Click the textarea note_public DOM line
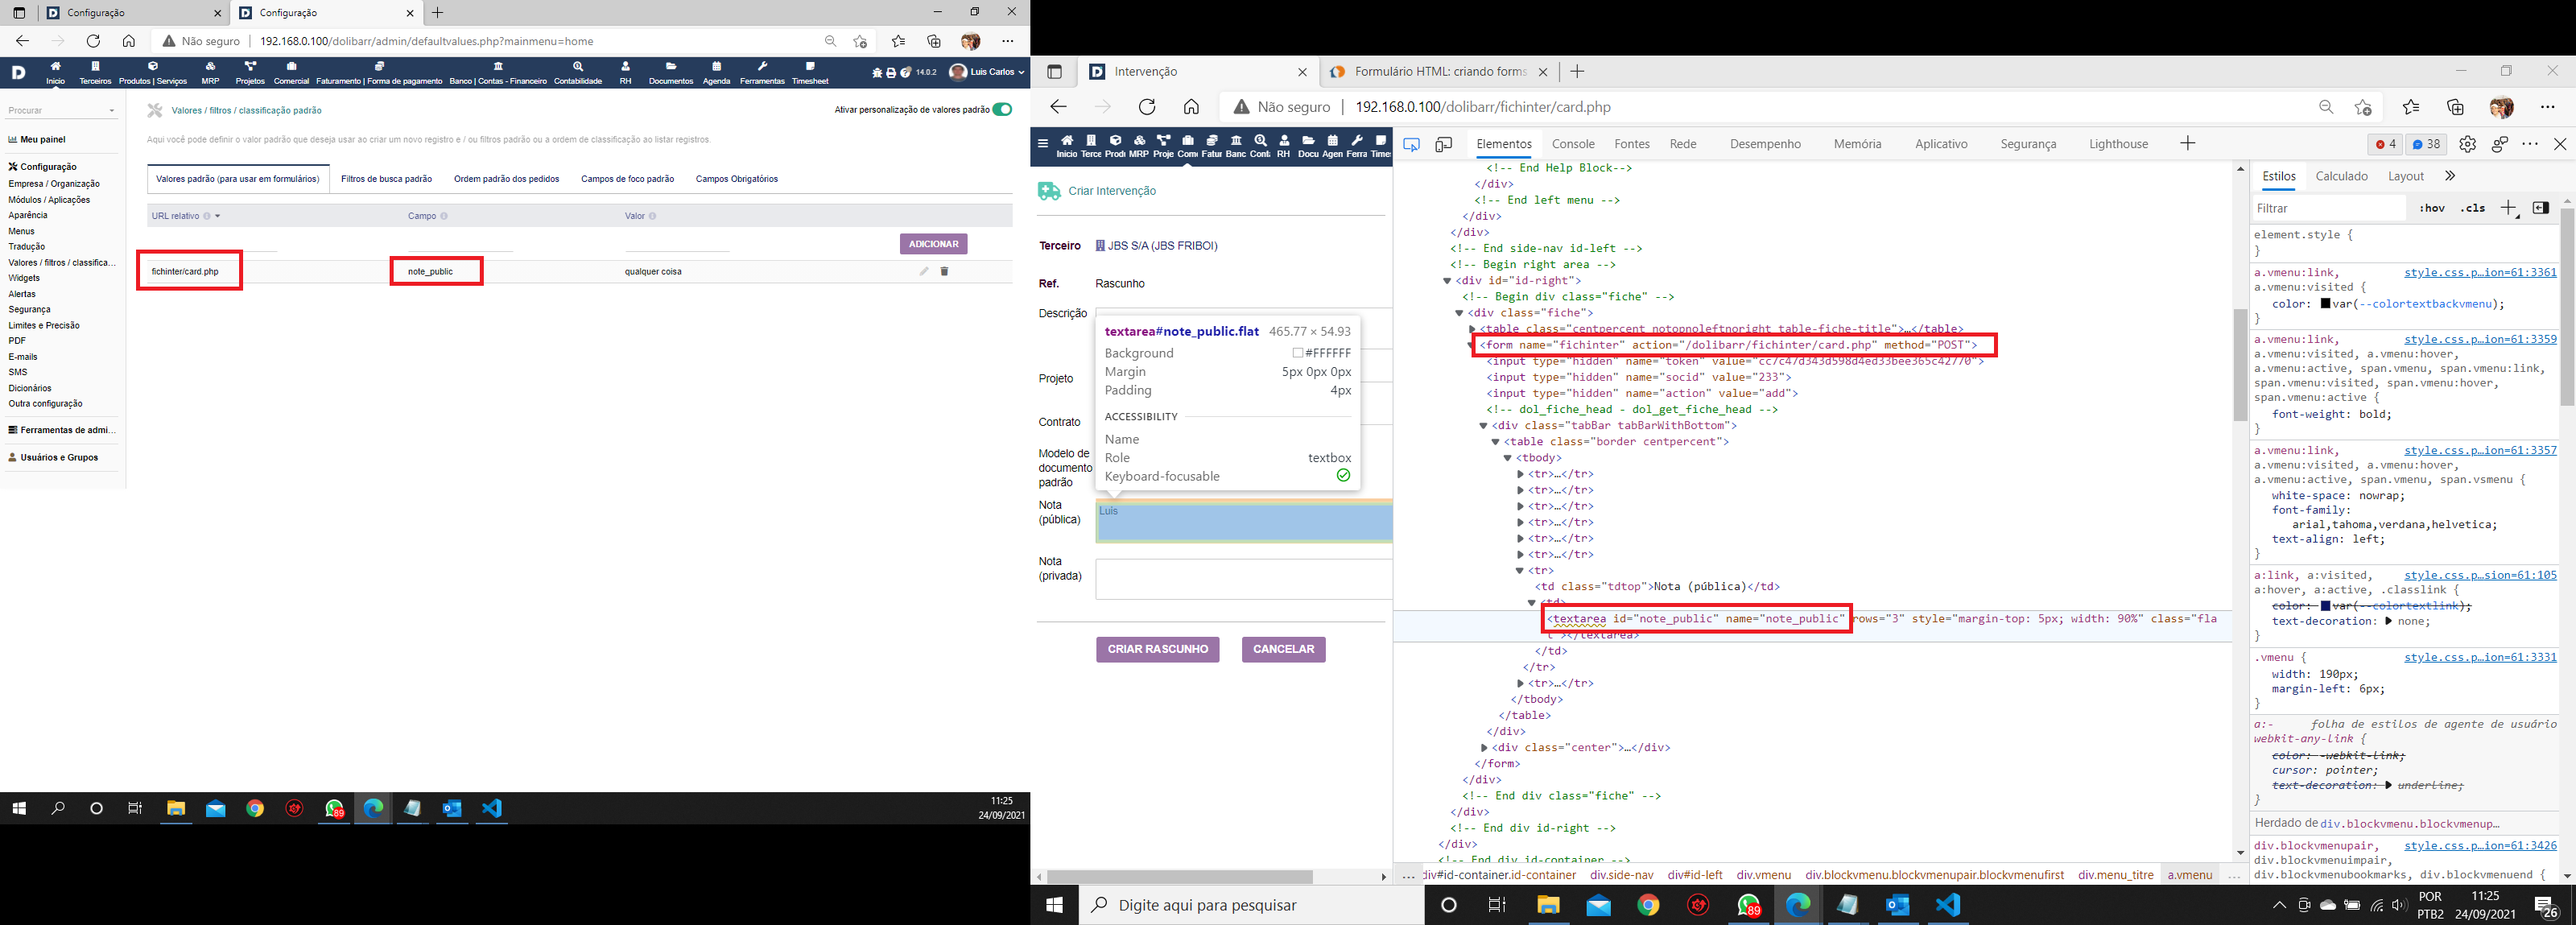The height and width of the screenshot is (925, 2576). (1813, 626)
